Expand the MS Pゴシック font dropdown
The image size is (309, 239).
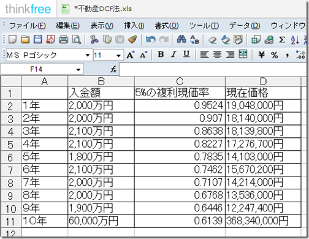coord(88,55)
